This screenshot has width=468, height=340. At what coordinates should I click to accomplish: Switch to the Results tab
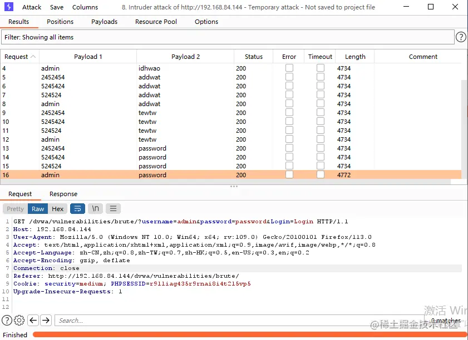tap(18, 22)
